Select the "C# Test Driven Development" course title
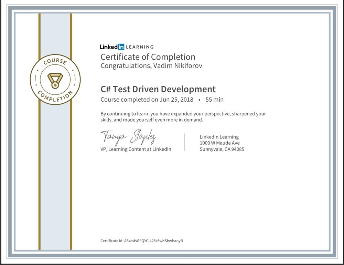Viewport: 344px width, 265px height. [158, 89]
